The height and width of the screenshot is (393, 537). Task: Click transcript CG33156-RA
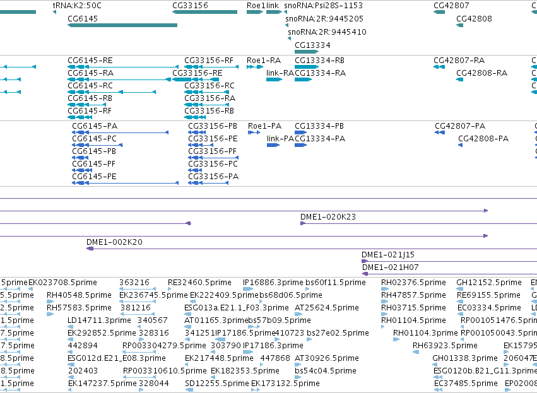[210, 98]
